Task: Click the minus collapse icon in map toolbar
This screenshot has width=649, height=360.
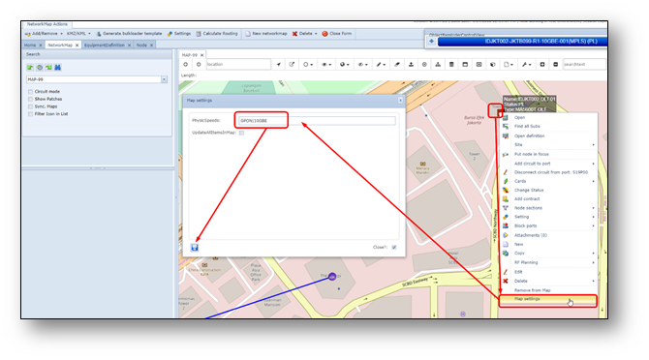Action: point(555,65)
